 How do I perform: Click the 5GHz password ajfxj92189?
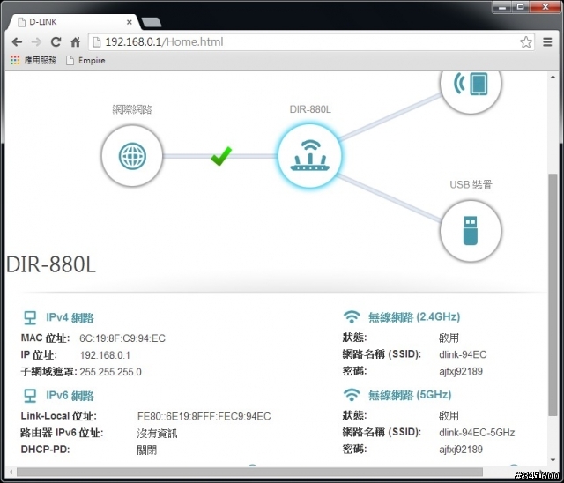tap(461, 450)
